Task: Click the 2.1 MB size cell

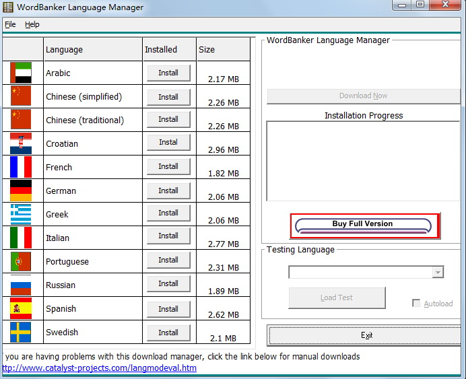Action: point(224,332)
